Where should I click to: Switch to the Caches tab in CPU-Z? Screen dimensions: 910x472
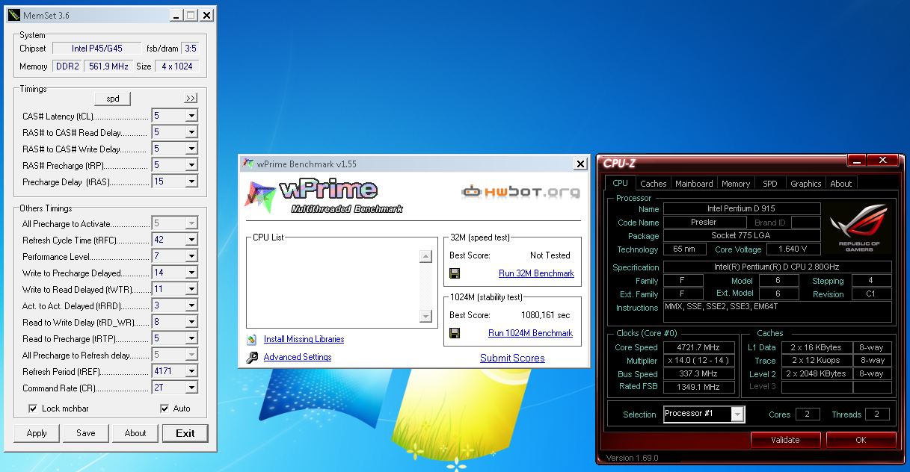click(653, 184)
